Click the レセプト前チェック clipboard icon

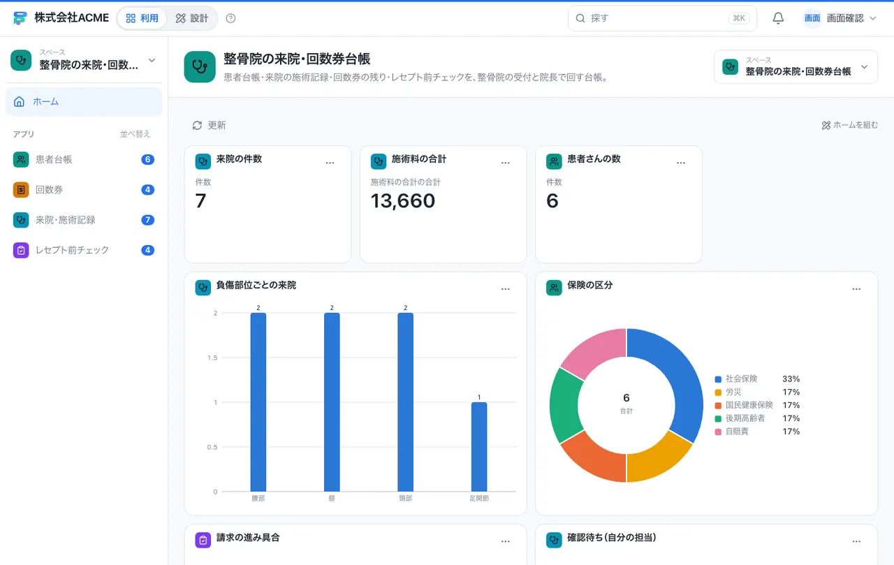point(21,250)
